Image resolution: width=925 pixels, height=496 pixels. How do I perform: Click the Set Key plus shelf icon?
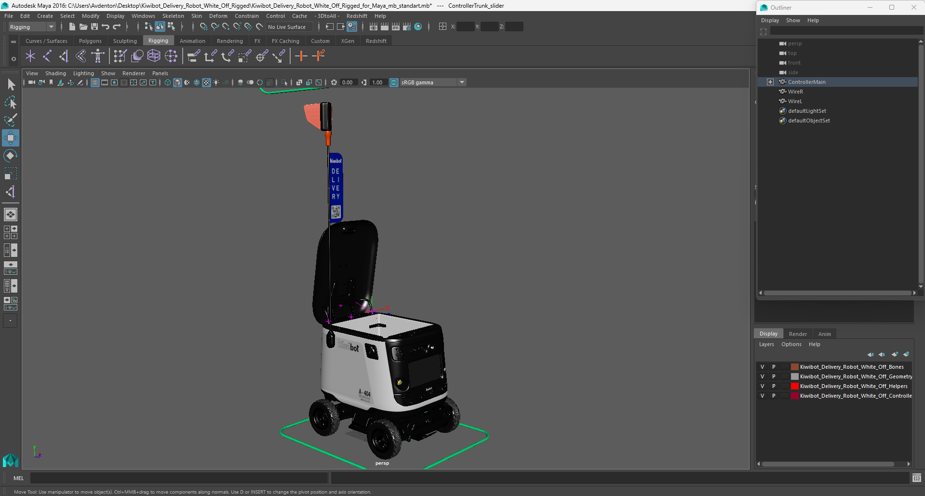(301, 56)
